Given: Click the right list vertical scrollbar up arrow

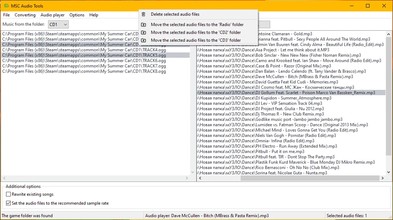Looking at the screenshot, I should click(388, 34).
